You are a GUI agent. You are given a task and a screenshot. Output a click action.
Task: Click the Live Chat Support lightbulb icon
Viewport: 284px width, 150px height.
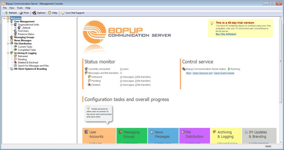click(x=63, y=13)
